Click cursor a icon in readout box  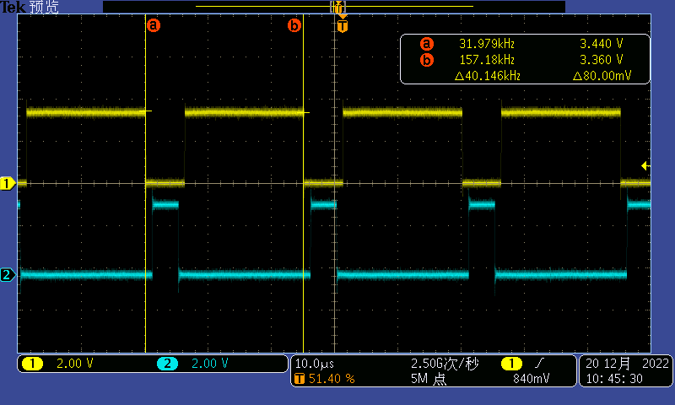(x=427, y=44)
